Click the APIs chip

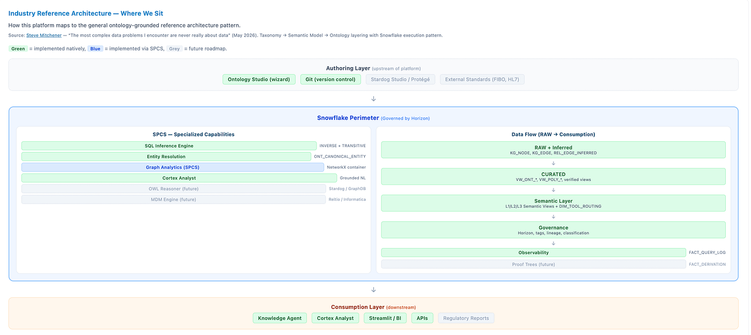tap(422, 318)
